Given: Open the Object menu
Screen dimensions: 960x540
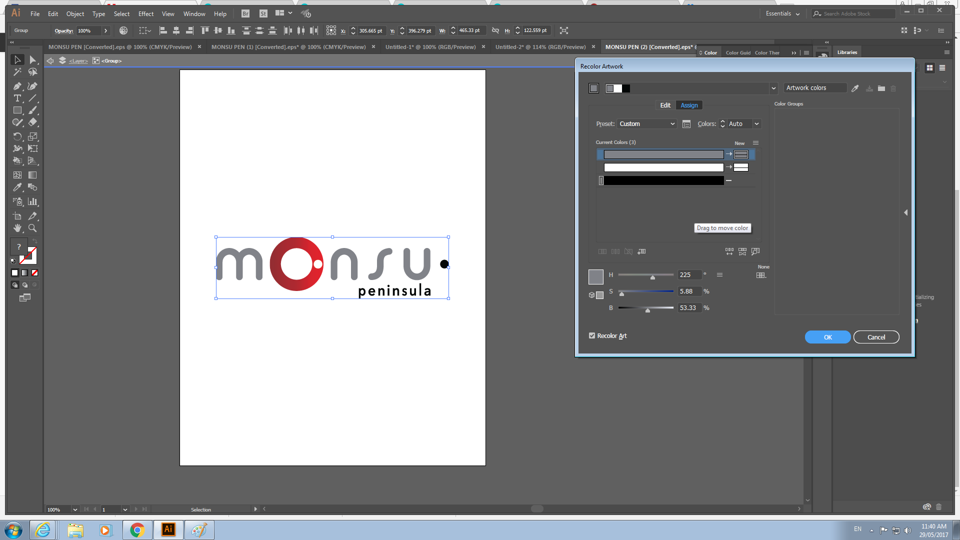Looking at the screenshot, I should pos(75,14).
